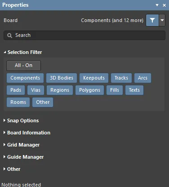
Task: Click the All - On button
Action: click(x=23, y=66)
